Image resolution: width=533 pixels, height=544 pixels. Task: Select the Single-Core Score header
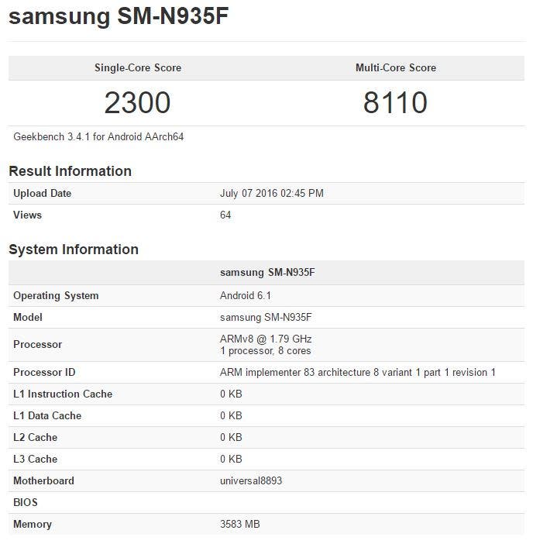(x=138, y=67)
